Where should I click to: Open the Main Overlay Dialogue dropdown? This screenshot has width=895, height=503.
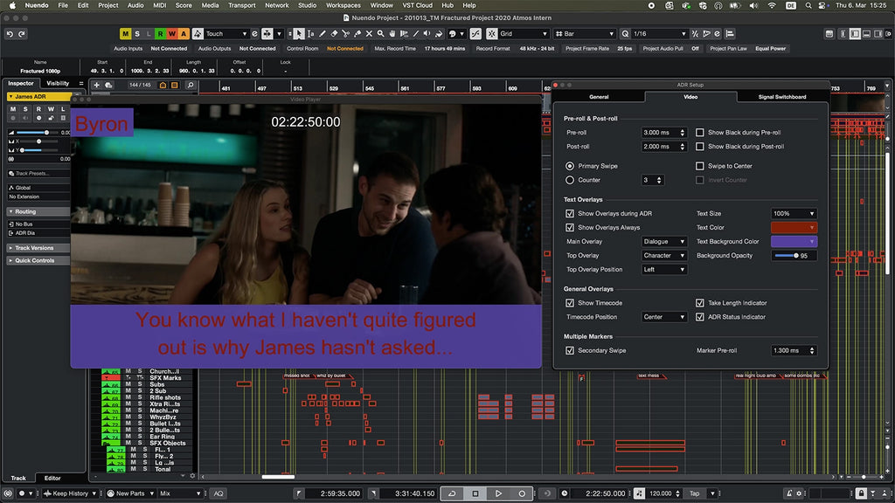point(664,242)
